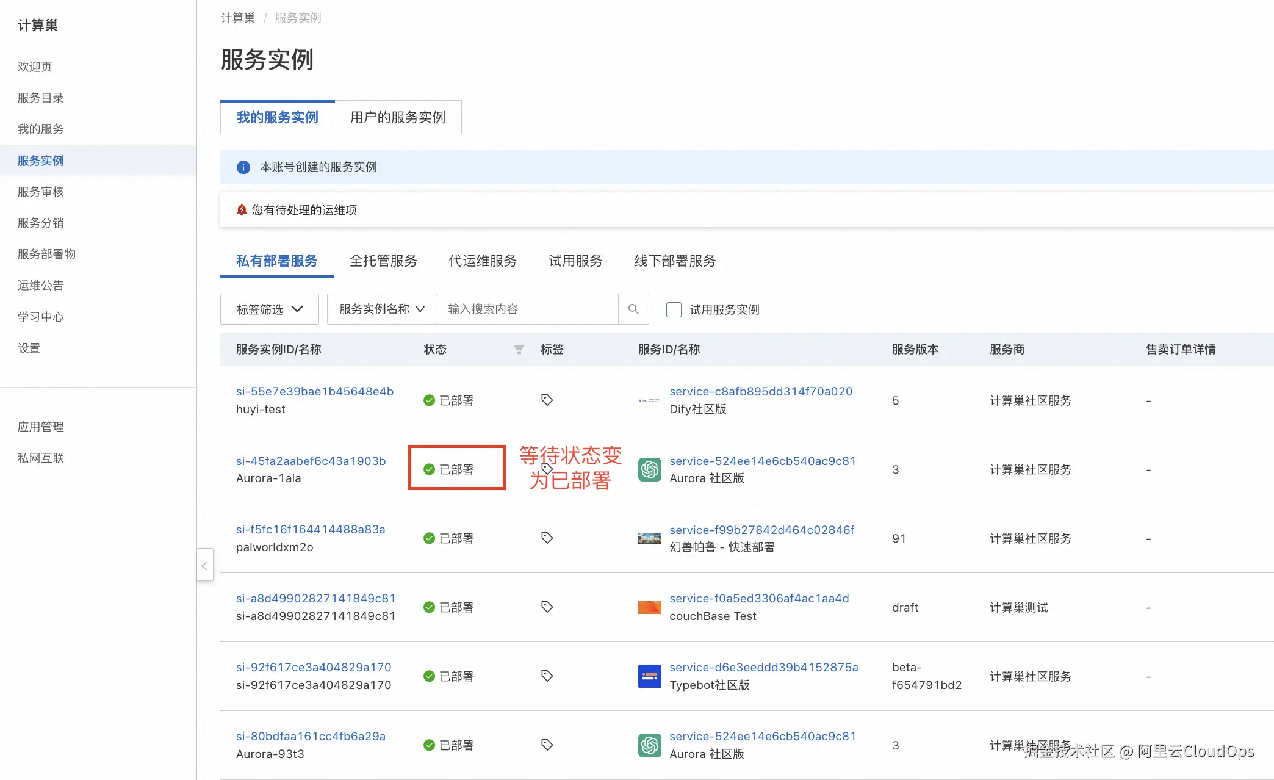Open the 标签筛选 dropdown
Screen dimensions: 1274x780
270,309
